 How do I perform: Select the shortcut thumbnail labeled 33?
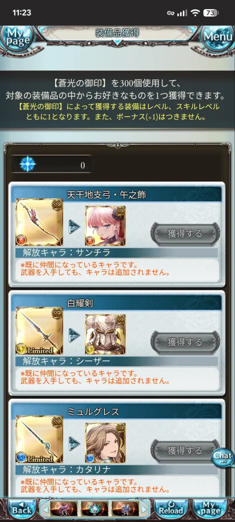pos(64,509)
